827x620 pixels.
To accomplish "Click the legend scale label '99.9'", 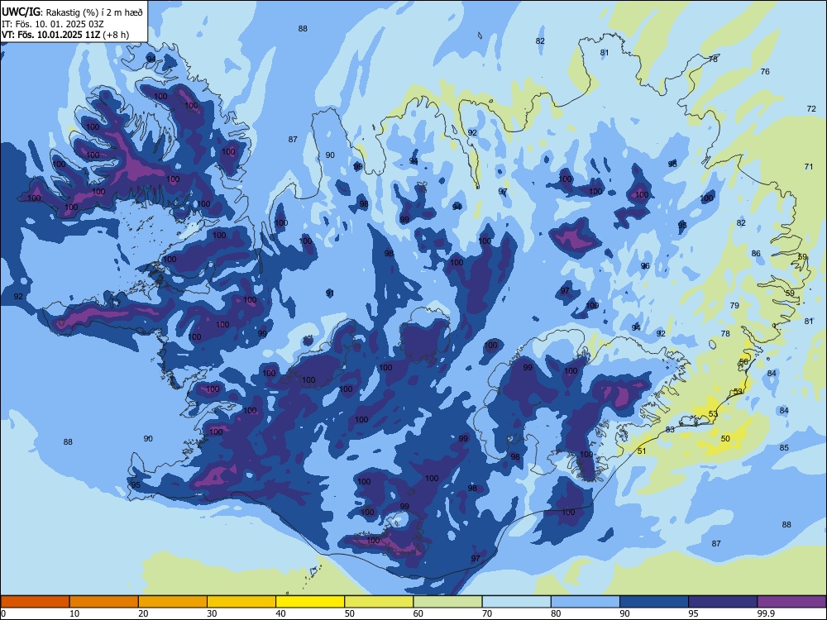I will pyautogui.click(x=765, y=613).
